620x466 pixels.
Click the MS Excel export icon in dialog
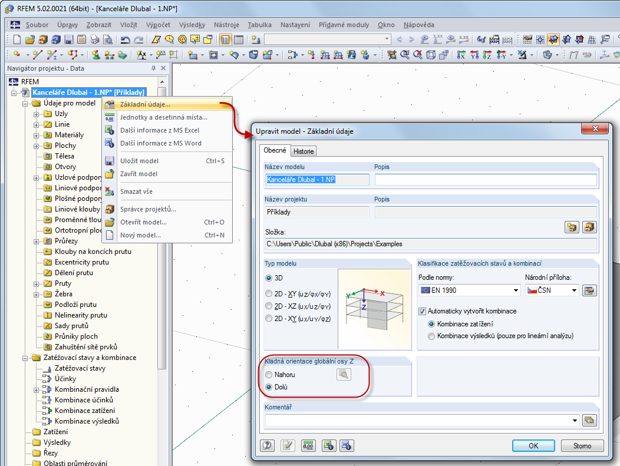click(x=329, y=445)
